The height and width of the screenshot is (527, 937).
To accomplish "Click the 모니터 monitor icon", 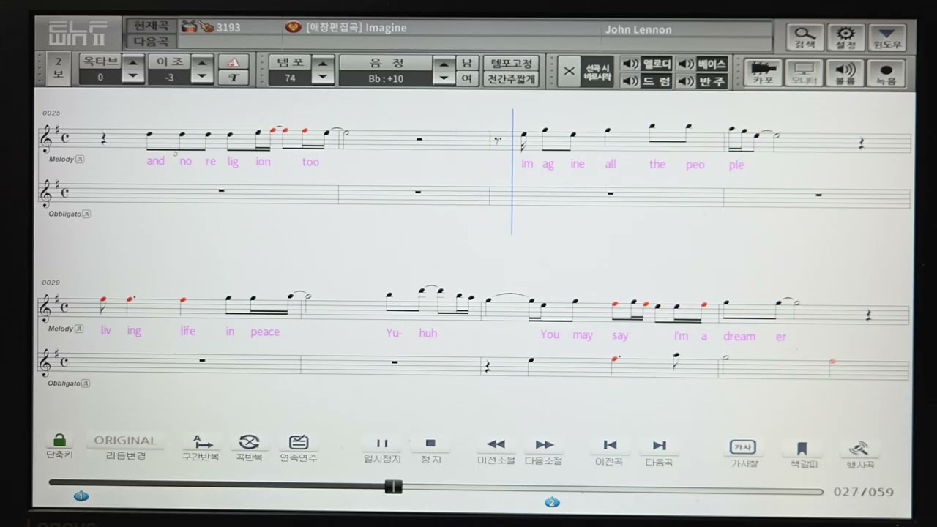I will pyautogui.click(x=804, y=73).
